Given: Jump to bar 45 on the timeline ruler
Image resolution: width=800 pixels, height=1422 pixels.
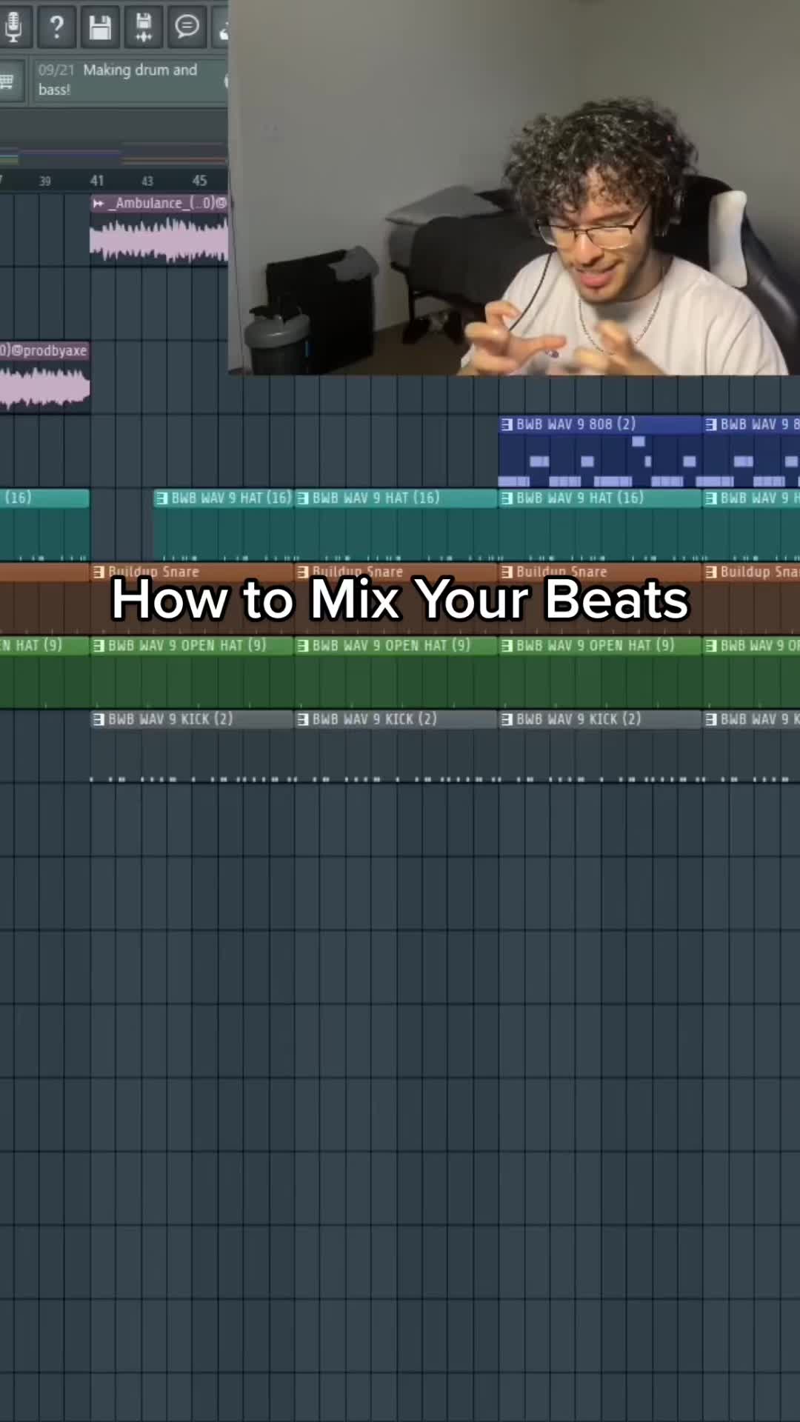Looking at the screenshot, I should click(199, 181).
